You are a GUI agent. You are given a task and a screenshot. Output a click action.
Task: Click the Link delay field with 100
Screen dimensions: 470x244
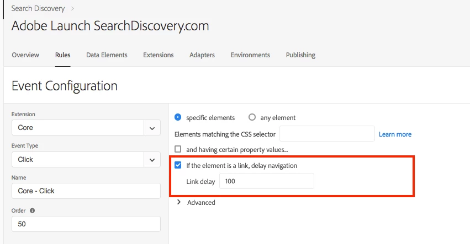click(267, 181)
